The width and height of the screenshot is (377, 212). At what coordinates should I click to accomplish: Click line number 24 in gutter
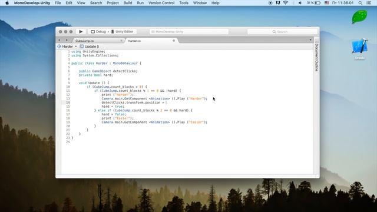pos(68,142)
